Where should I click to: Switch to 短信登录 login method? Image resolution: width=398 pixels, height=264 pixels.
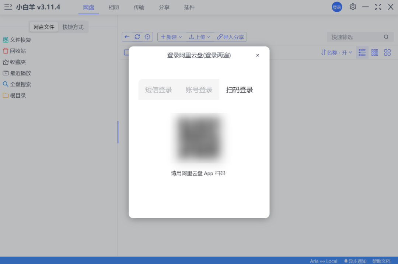[x=158, y=89]
